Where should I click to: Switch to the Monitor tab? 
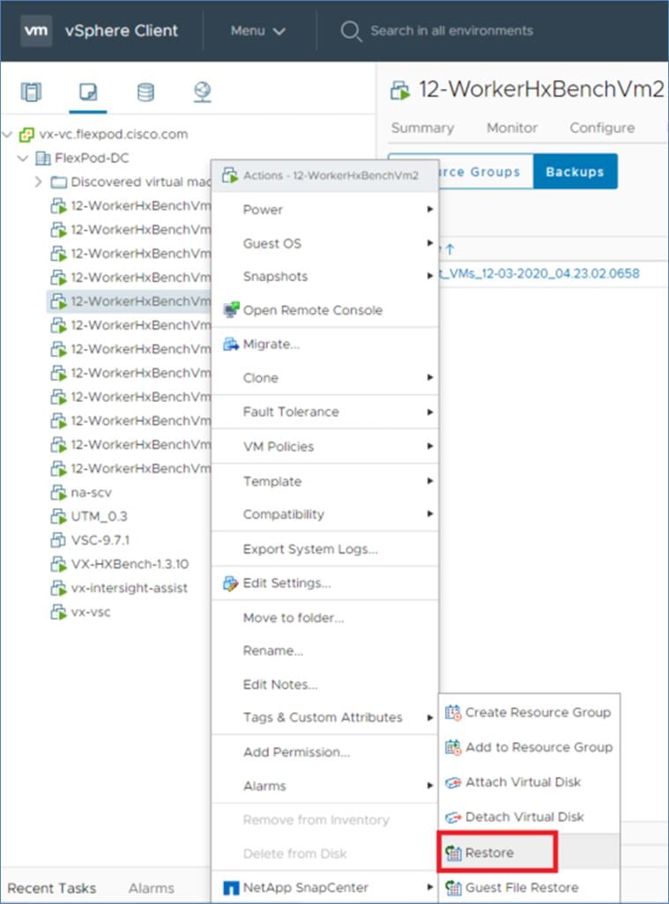[x=511, y=128]
